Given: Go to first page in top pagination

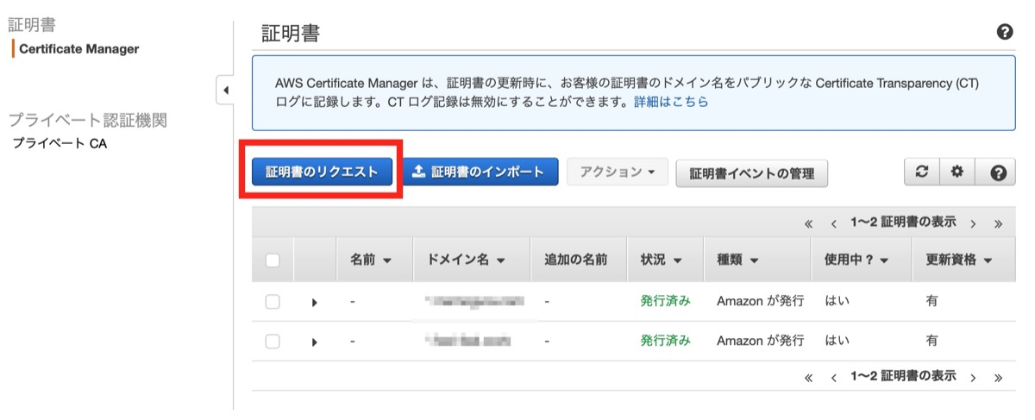Looking at the screenshot, I should pos(808,224).
